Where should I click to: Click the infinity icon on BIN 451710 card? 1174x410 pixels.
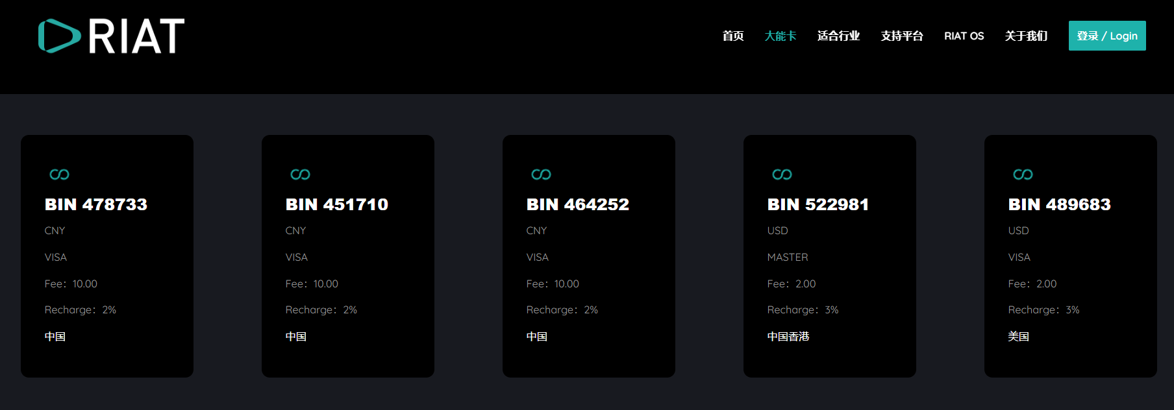pos(301,175)
